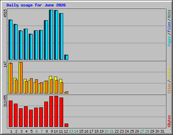Click day label 12 on the x-axis

[x=66, y=131]
